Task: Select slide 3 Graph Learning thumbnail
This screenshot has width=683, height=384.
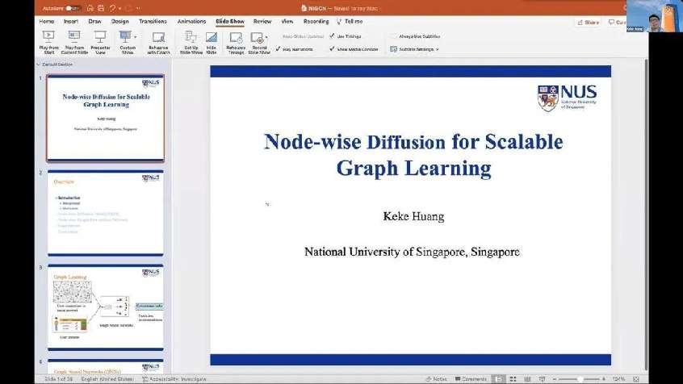Action: 106,307
